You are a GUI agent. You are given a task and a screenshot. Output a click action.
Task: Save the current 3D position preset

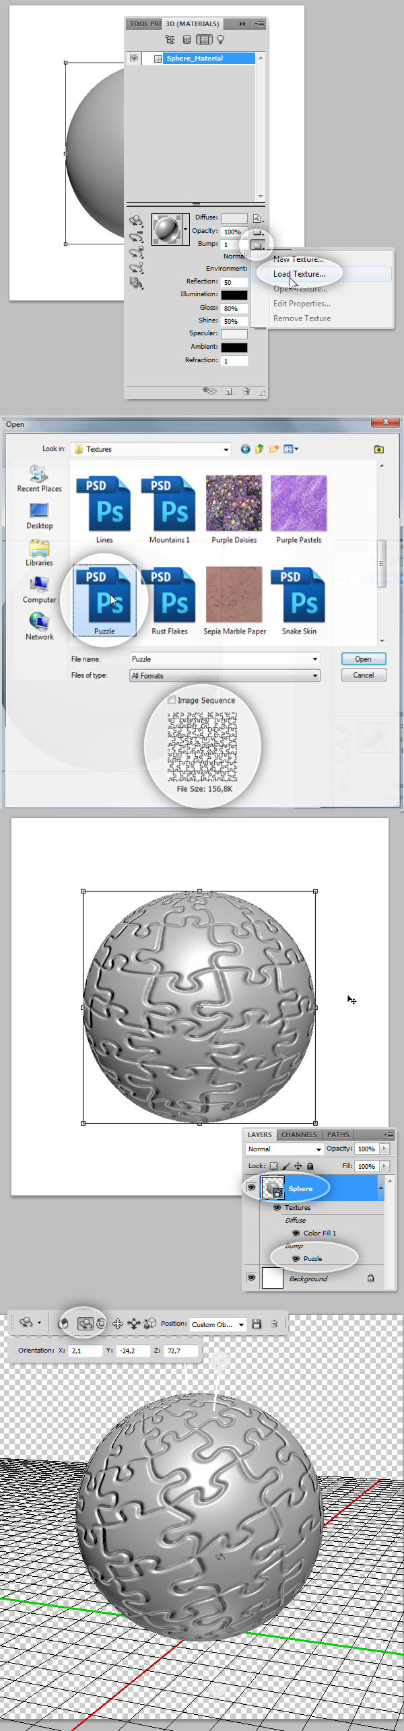click(x=257, y=1324)
